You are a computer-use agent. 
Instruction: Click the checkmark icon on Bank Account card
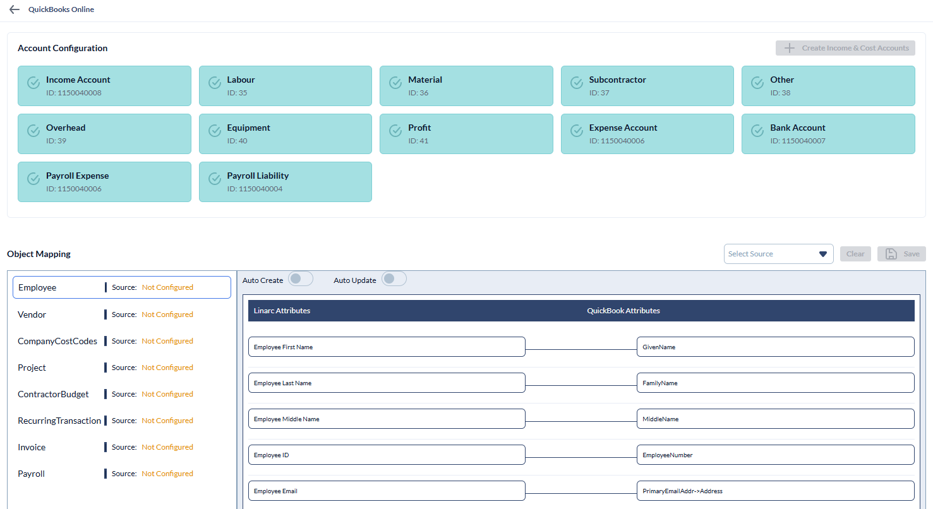pyautogui.click(x=758, y=131)
